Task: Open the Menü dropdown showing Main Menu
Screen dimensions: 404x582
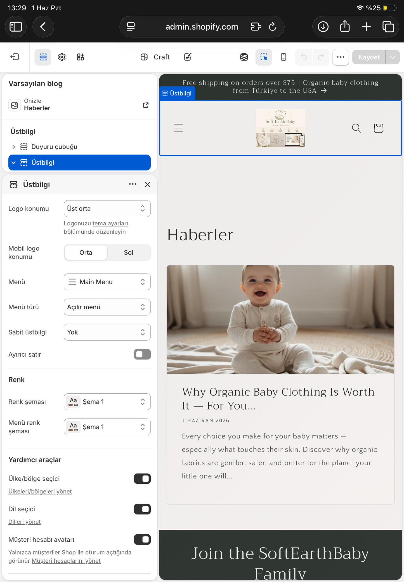Action: tap(107, 282)
